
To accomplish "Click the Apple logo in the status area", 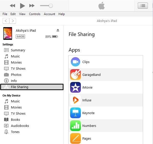I will point(101,6).
